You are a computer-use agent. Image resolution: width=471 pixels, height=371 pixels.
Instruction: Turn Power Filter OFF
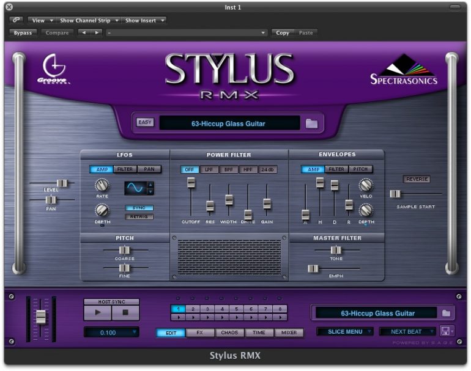pos(190,169)
